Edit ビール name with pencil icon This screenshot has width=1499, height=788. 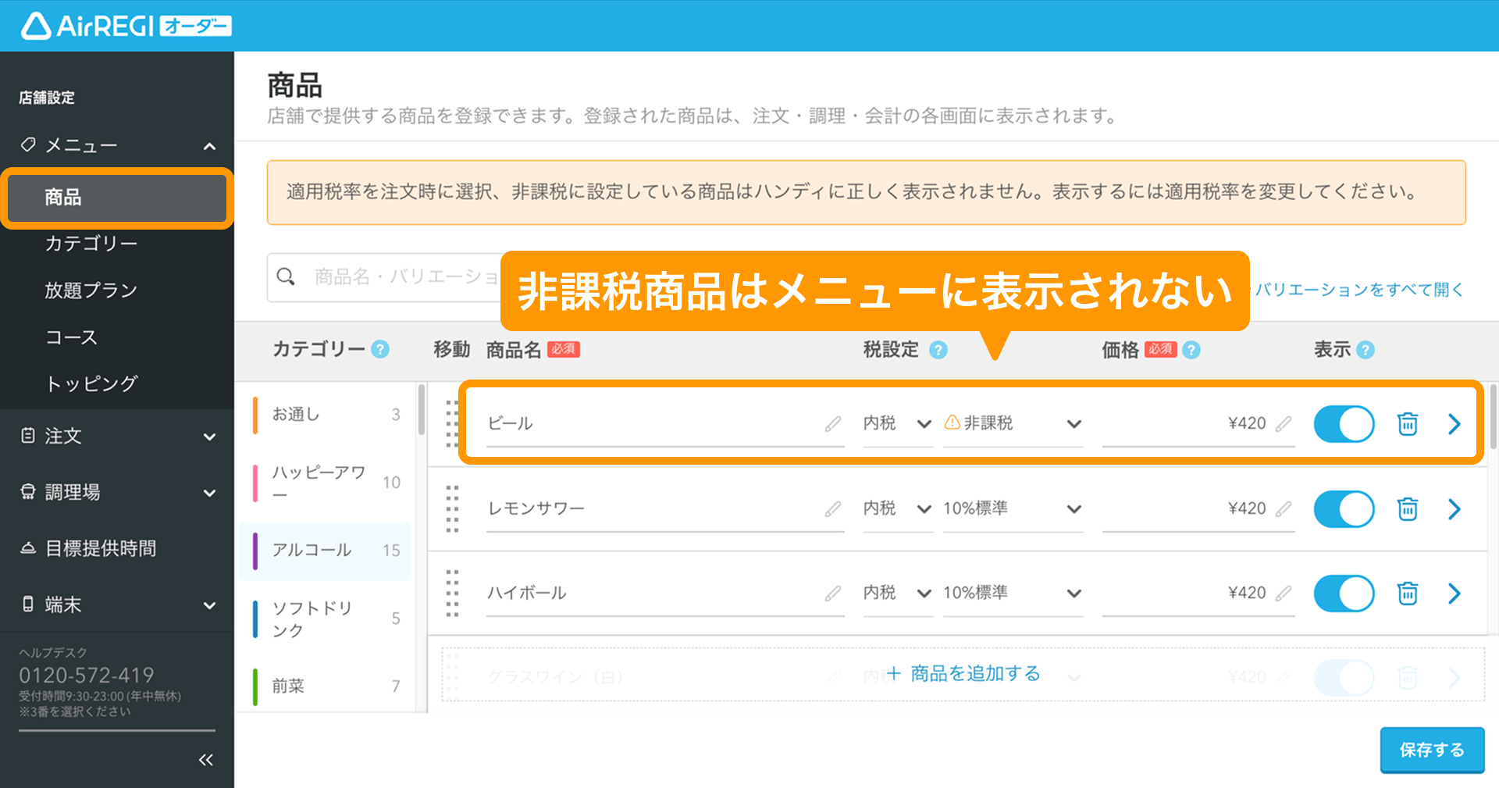tap(833, 424)
